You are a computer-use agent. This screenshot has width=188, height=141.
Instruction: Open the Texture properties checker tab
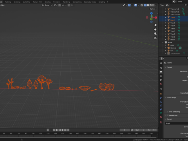coord(161,122)
